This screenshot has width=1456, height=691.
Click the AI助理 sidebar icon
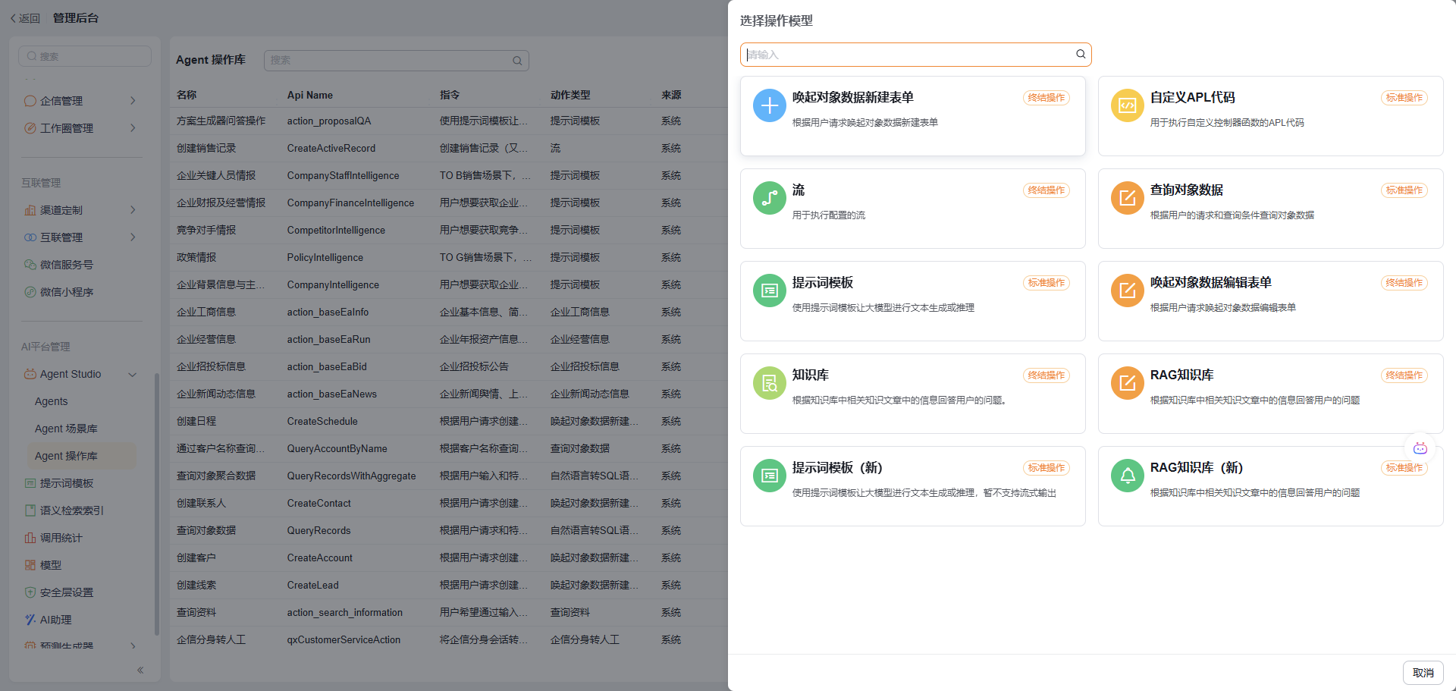point(30,620)
